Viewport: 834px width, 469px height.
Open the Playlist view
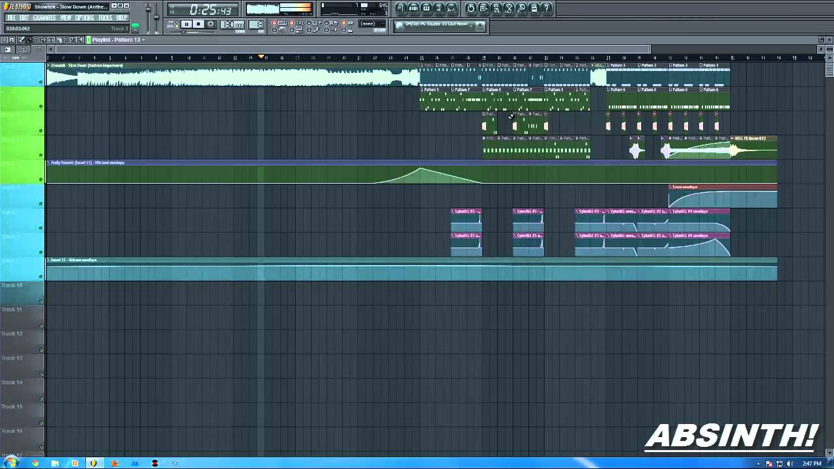coord(401,8)
